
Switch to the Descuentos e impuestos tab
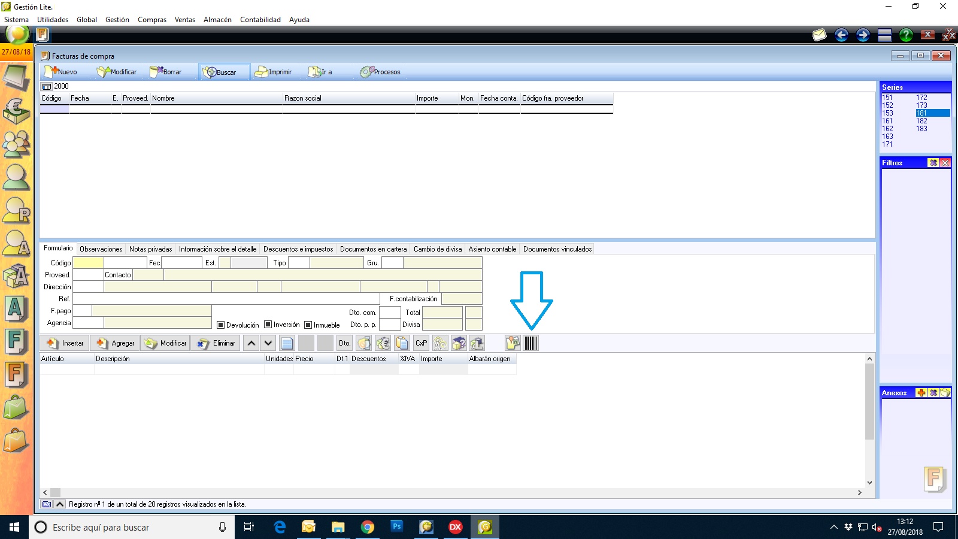pyautogui.click(x=298, y=249)
